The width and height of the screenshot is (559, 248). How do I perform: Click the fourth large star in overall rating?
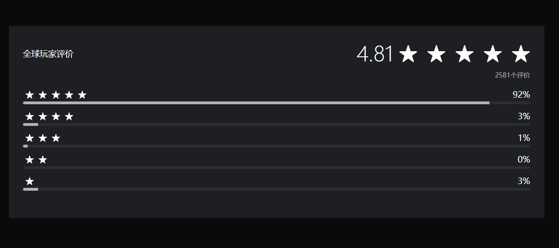[x=493, y=54]
